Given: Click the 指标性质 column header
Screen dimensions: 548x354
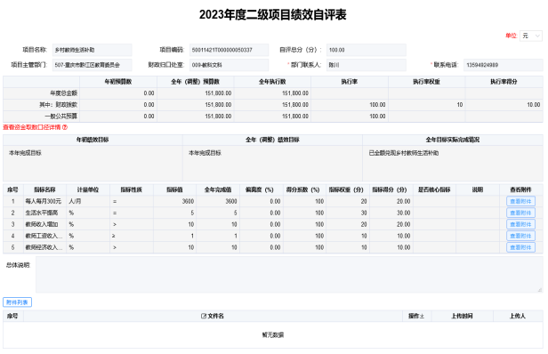Looking at the screenshot, I should [x=132, y=189].
